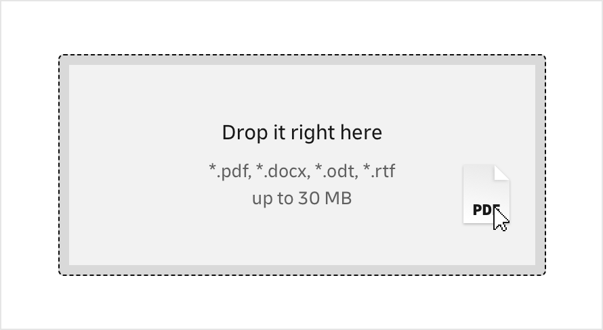Screen dimensions: 603x330
Task: Click the dark gray bottom border of the drop zone
Action: (301, 270)
